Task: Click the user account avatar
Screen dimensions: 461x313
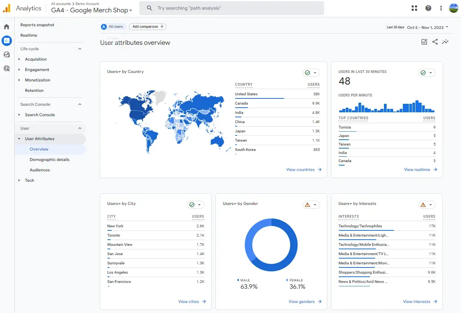Action: pos(454,8)
